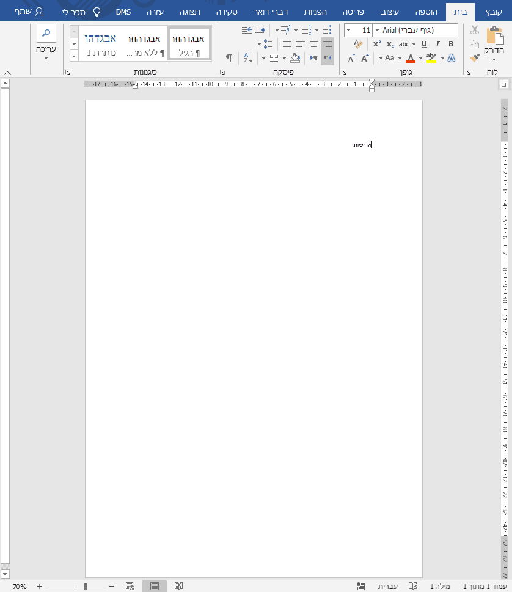Expand the styles gallery More arrow

coord(74,56)
